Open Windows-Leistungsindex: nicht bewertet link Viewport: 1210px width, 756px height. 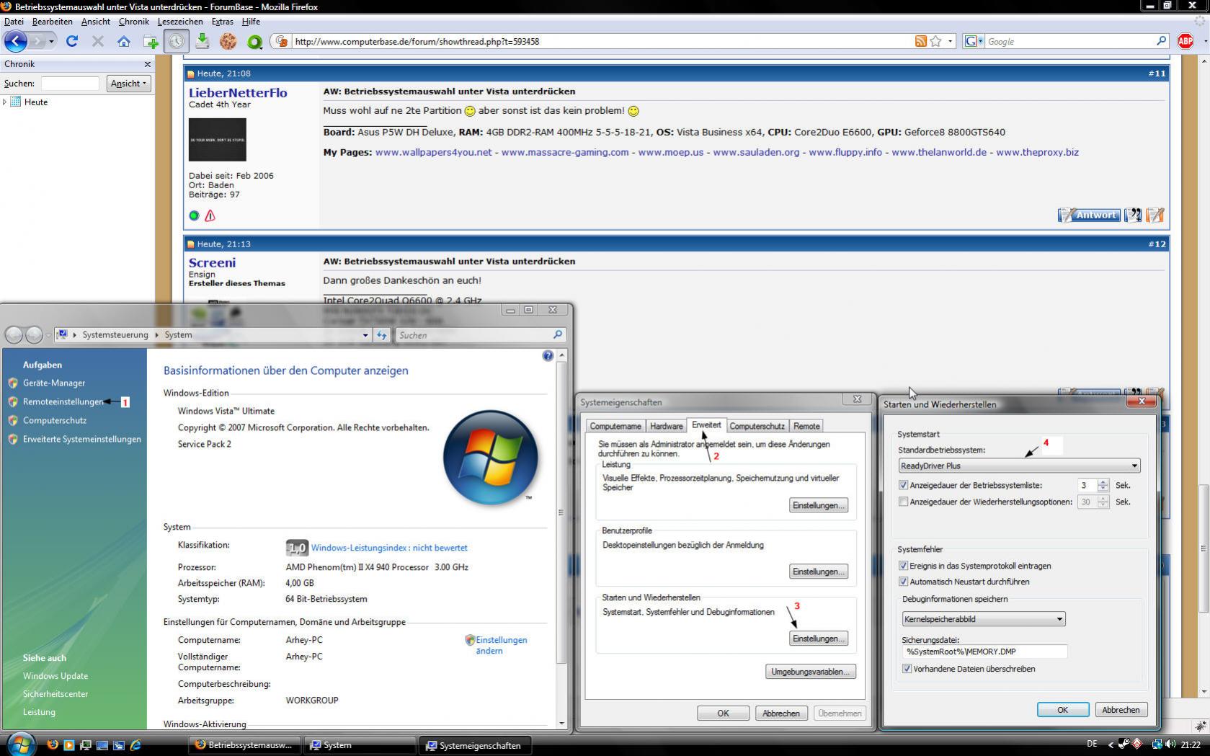[389, 548]
